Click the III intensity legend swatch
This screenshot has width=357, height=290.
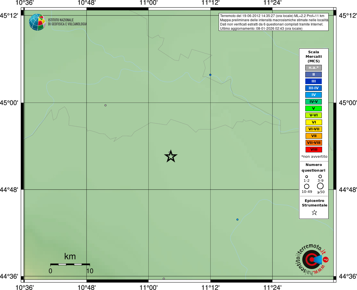click(314, 81)
